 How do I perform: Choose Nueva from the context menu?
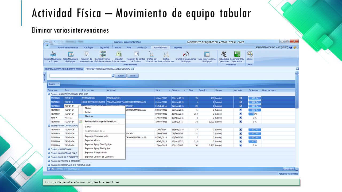coord(102,108)
